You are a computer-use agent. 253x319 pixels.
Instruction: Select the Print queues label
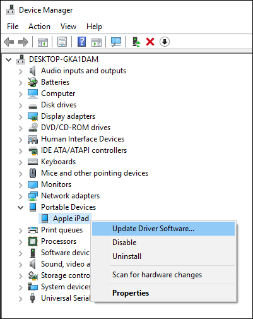(62, 230)
